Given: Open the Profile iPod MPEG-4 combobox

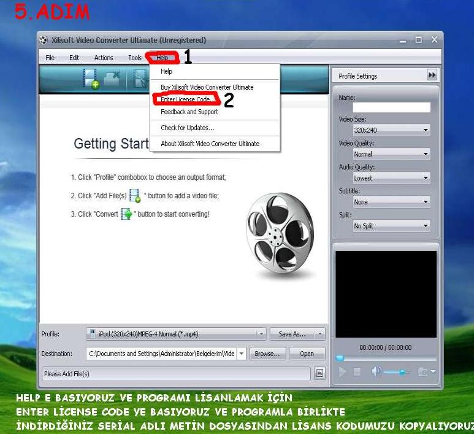Looking at the screenshot, I should (x=176, y=334).
